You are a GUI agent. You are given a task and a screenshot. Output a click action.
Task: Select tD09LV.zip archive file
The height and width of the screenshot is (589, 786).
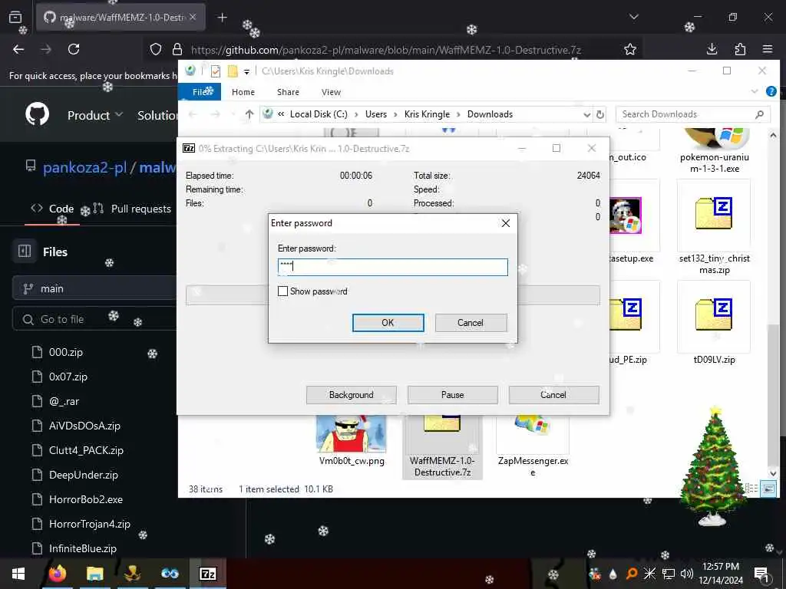pos(715,323)
